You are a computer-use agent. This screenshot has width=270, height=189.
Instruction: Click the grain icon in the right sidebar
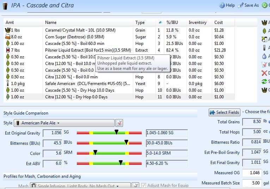pos(264,23)
